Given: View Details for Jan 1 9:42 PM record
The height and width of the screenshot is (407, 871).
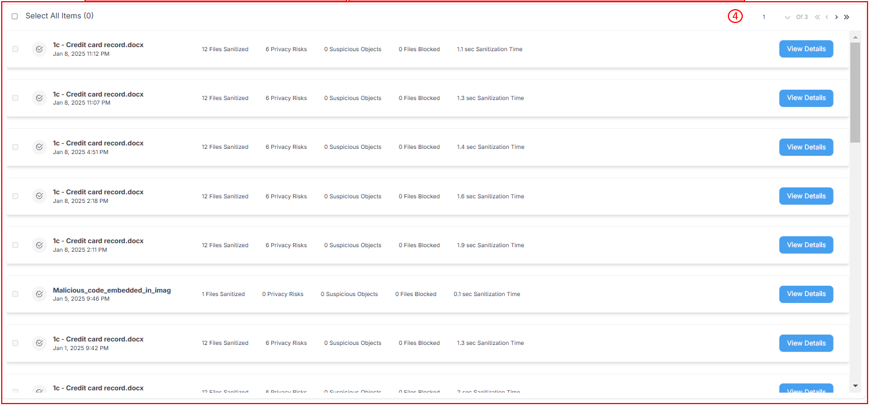Looking at the screenshot, I should pyautogui.click(x=806, y=343).
